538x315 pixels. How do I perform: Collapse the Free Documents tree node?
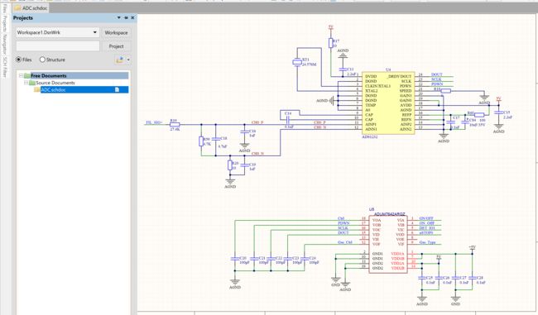pos(21,76)
